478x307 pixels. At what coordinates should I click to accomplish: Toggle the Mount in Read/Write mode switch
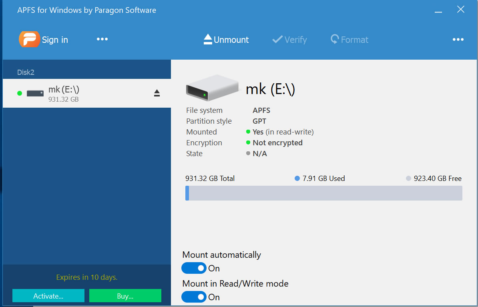194,297
